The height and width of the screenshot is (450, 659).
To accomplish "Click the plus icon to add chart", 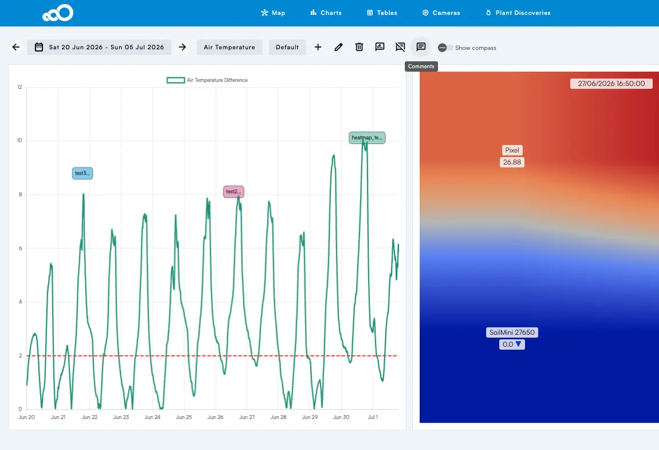I will (318, 47).
